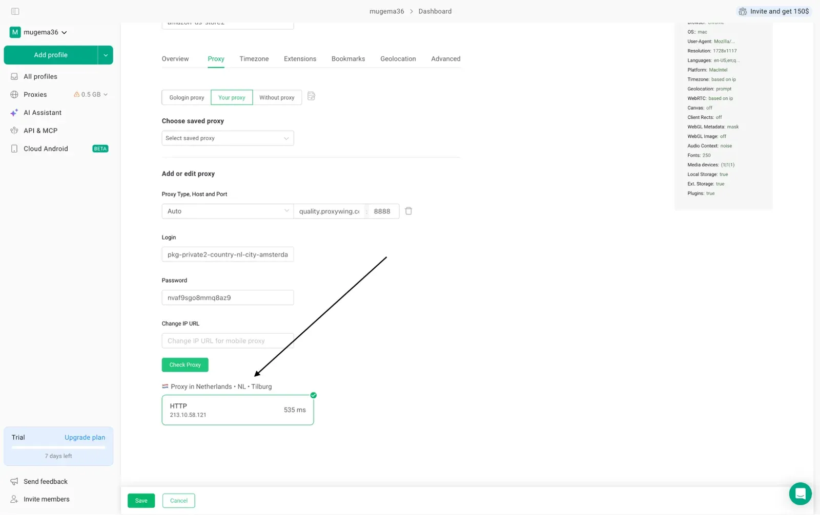This screenshot has height=515, width=820.
Task: Toggle the sidebar panel icon
Action: coord(15,11)
